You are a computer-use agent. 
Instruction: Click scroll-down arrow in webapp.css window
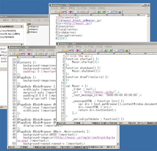tap(118, 144)
